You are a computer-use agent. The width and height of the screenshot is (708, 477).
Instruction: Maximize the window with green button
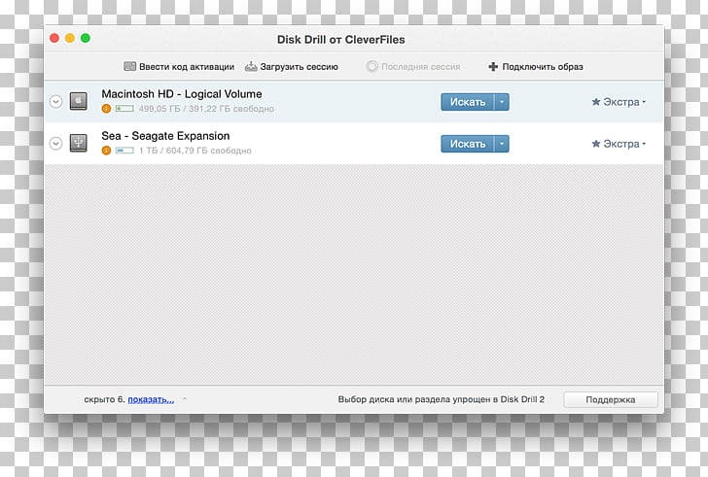86,38
